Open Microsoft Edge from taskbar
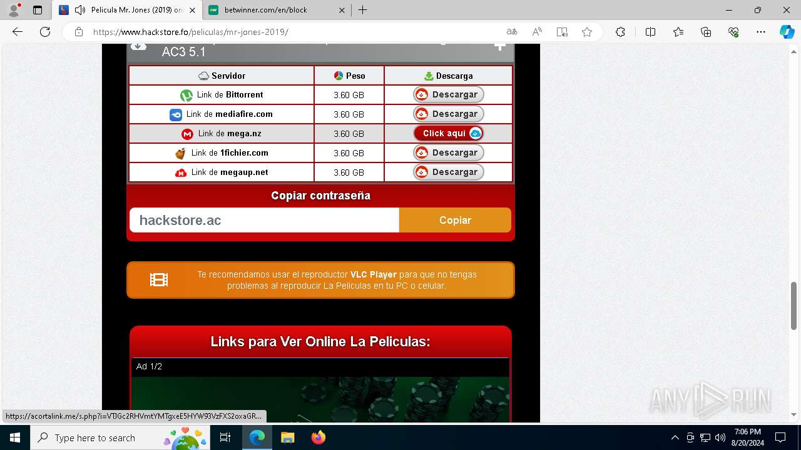Screen dimensions: 801x450 click(257, 437)
